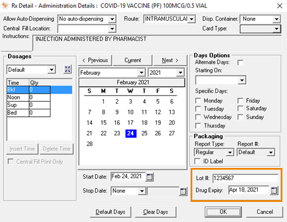This screenshot has height=222, width=287.
Task: Open the Stop Date None dropdown
Action: (x=142, y=191)
